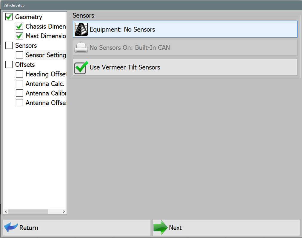Uncheck the Geometry checkbox
The height and width of the screenshot is (238, 302).
point(9,17)
